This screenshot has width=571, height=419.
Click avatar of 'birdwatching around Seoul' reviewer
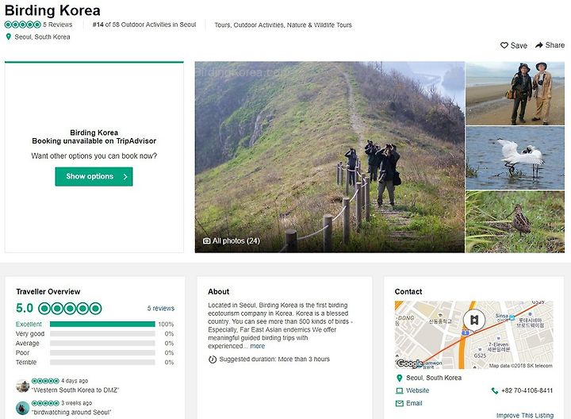[22, 408]
